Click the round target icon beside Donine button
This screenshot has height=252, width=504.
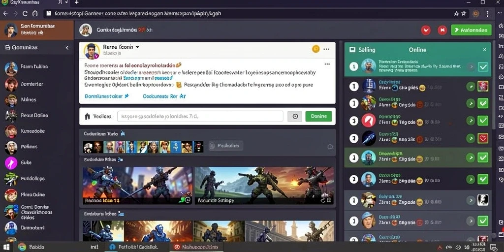coord(295,116)
